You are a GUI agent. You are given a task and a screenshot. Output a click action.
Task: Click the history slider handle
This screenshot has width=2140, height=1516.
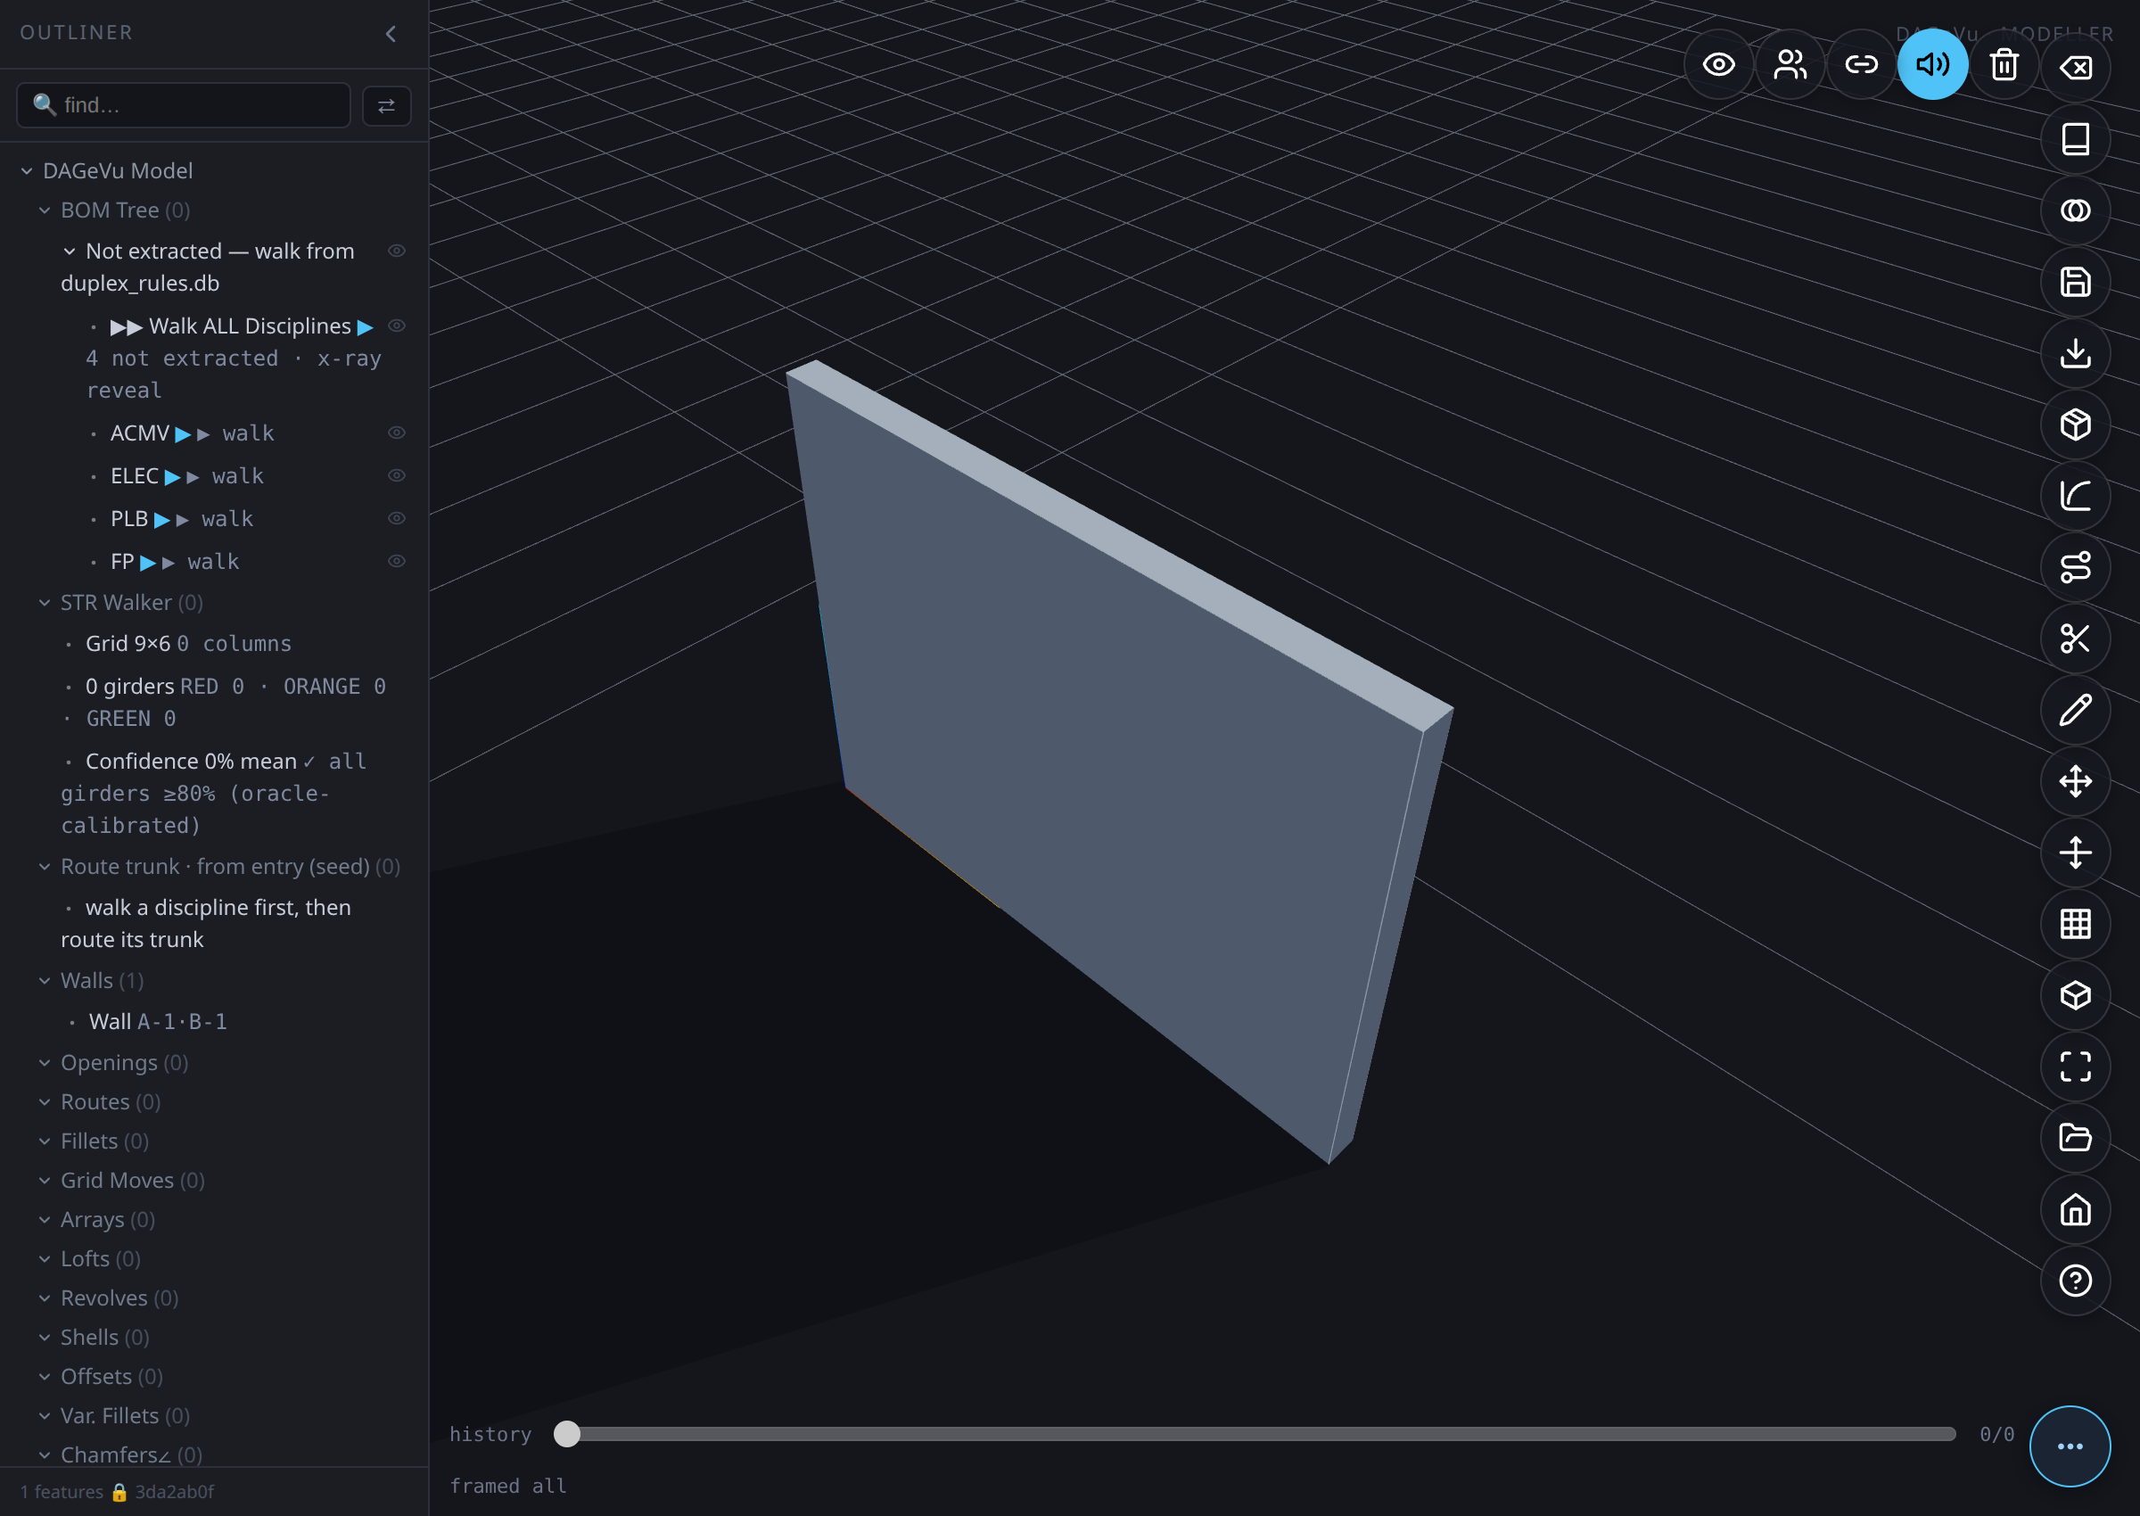click(x=566, y=1434)
